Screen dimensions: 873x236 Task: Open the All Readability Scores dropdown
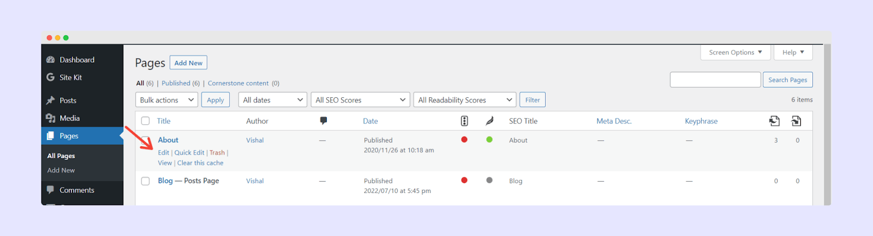tap(465, 100)
